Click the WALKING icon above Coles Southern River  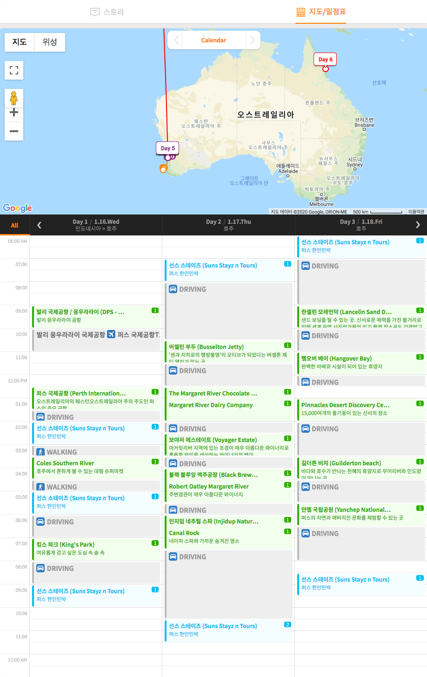point(41,451)
